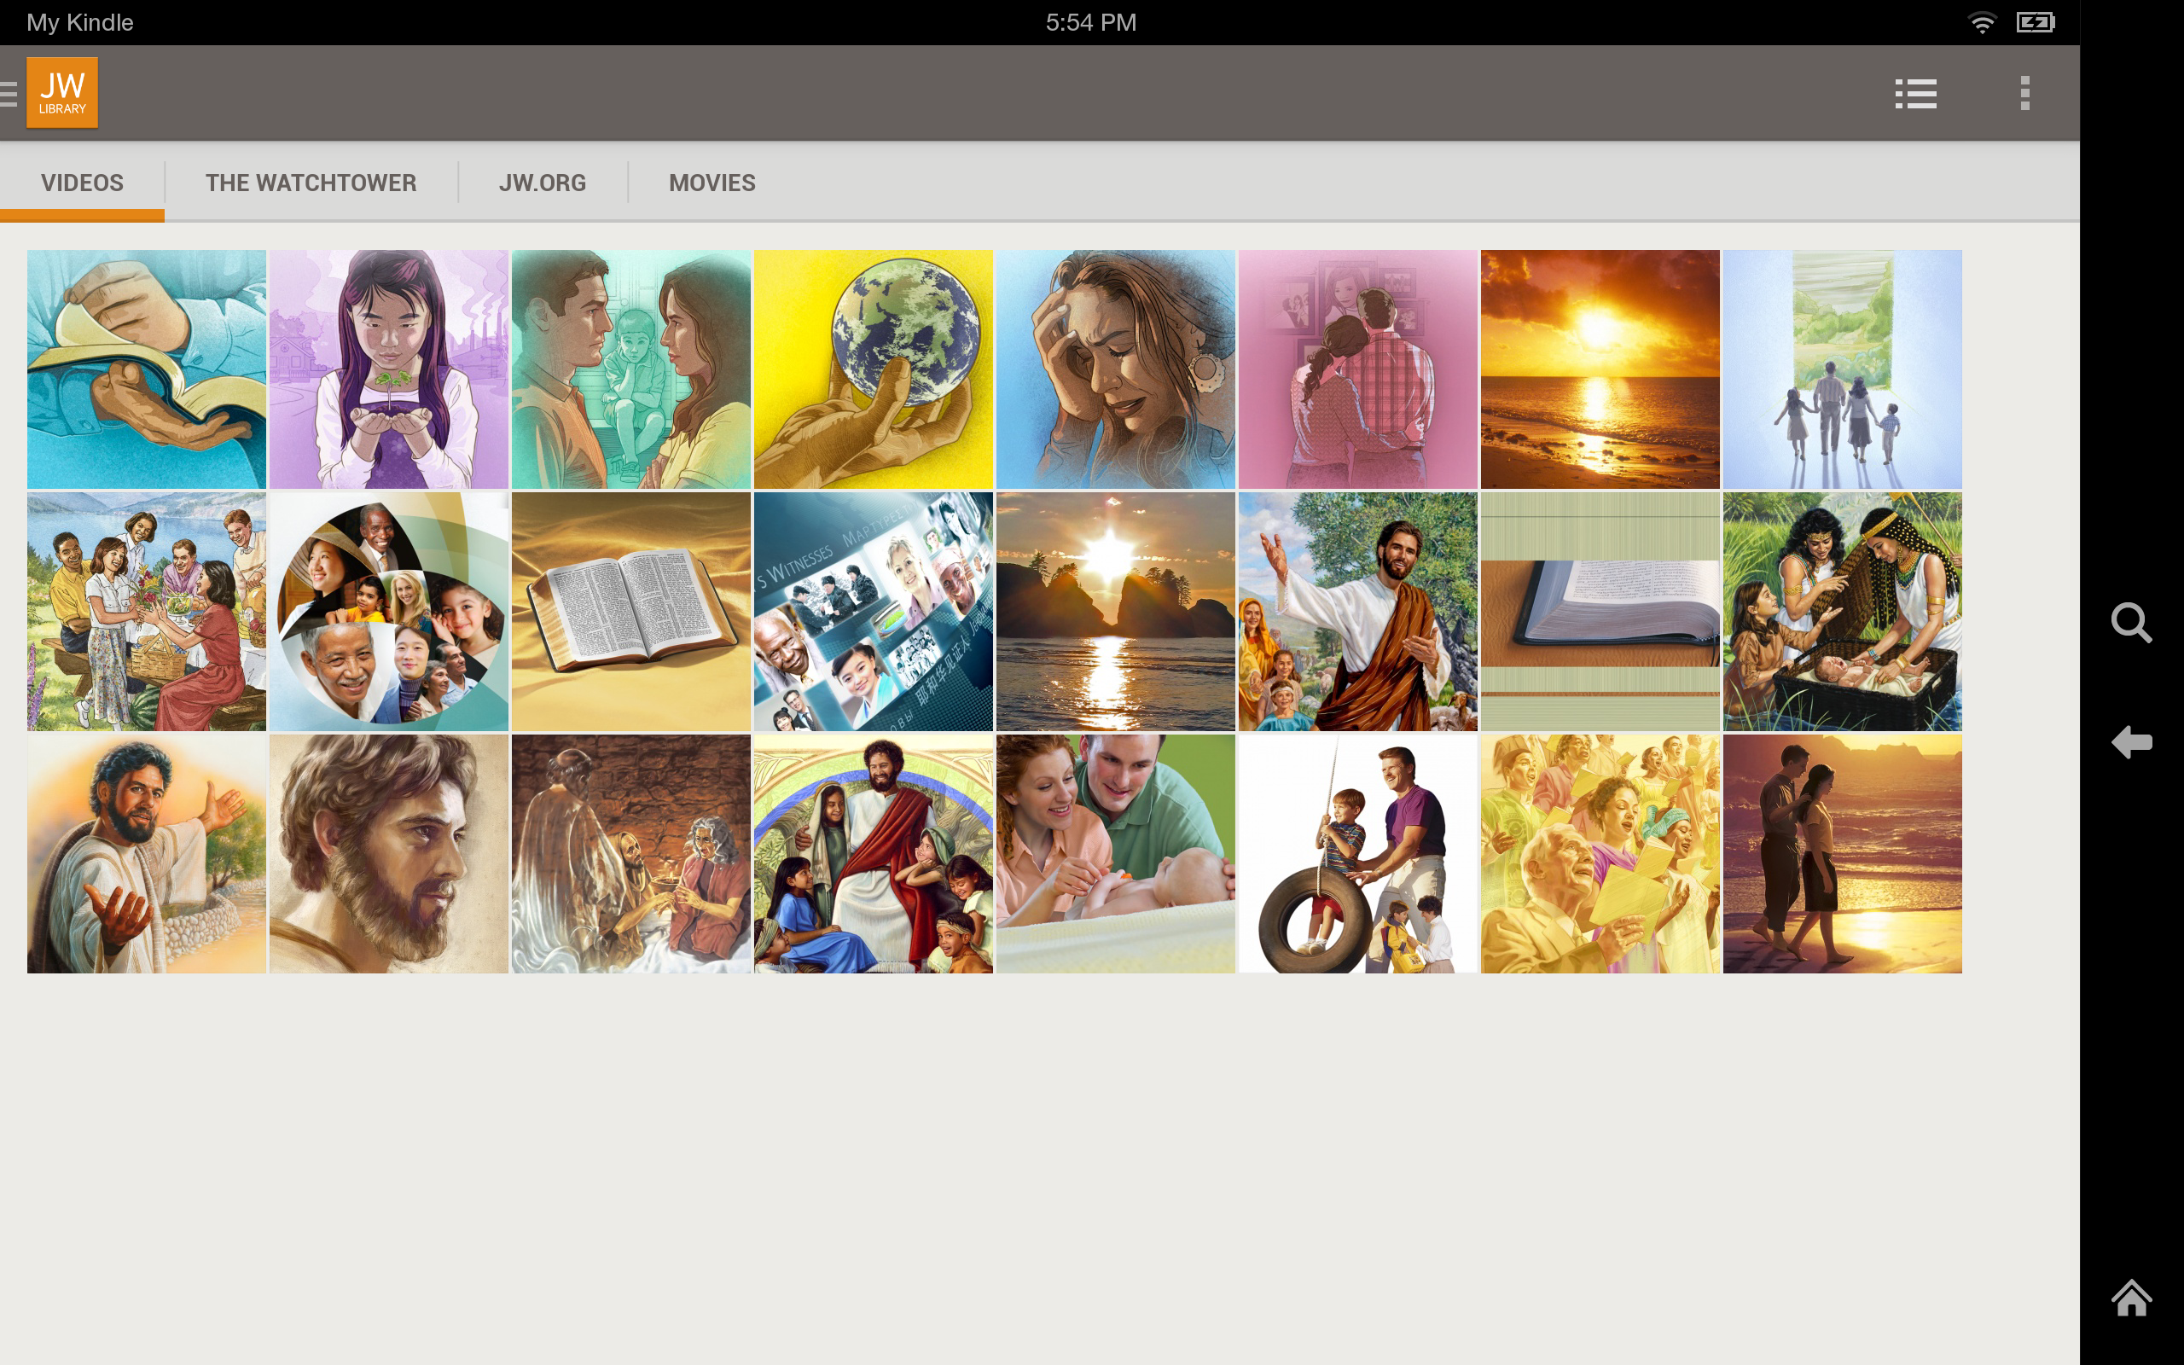Screen dimensions: 2184x1365
Task: Choose the orange sunset beach thumbnail
Action: point(1600,369)
